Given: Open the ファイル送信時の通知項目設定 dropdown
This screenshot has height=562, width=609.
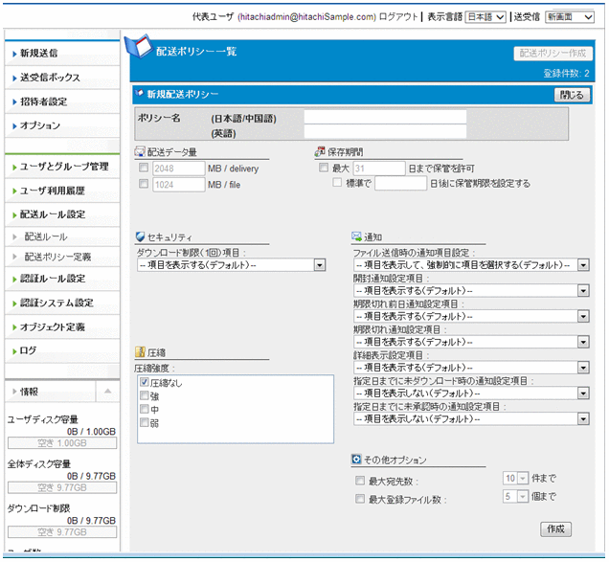Looking at the screenshot, I should pyautogui.click(x=471, y=265).
